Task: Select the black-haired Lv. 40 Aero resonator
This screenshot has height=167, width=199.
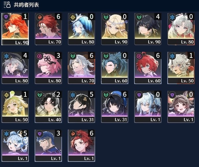Action: 48,107
